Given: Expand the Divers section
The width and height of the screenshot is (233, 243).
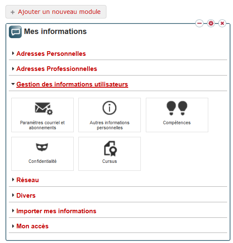Looking at the screenshot, I should [26, 196].
